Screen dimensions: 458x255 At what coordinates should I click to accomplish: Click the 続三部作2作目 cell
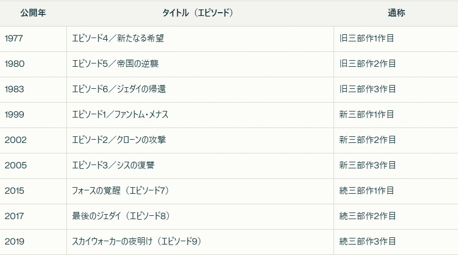pos(367,216)
